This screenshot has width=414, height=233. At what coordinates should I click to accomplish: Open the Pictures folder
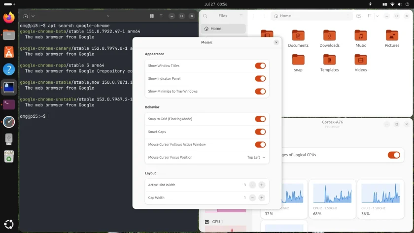(392, 38)
